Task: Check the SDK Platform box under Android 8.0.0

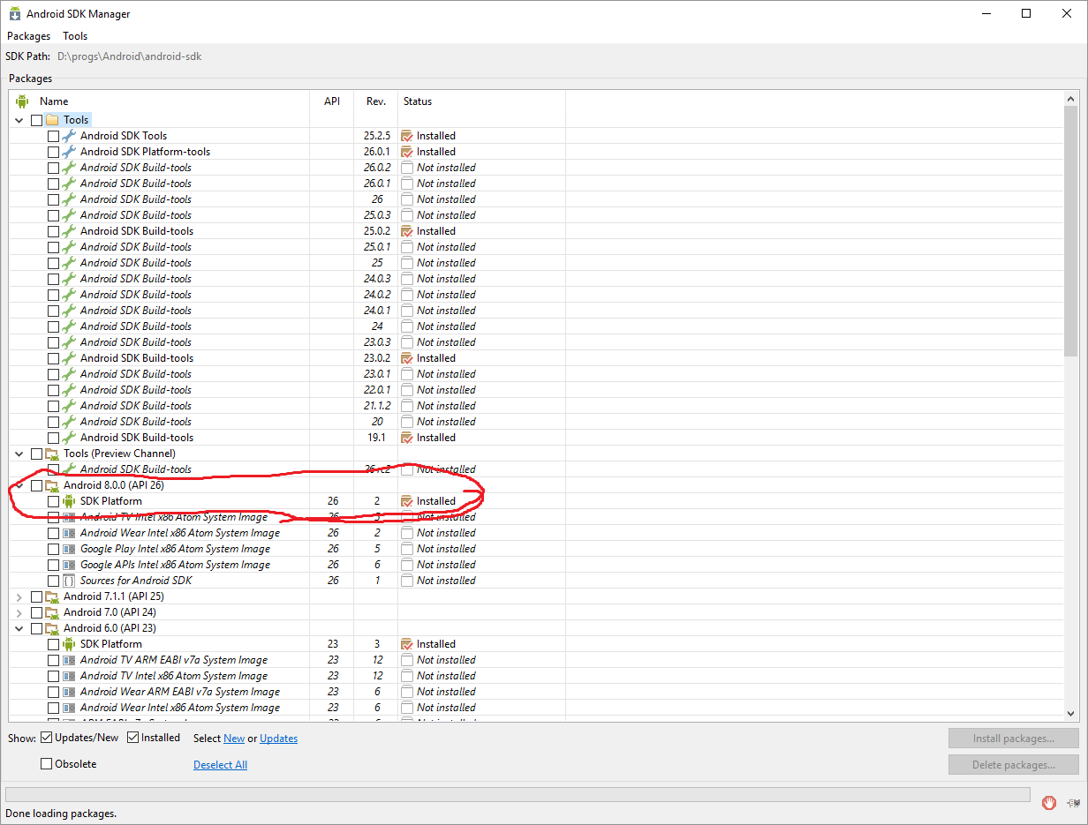Action: point(53,500)
